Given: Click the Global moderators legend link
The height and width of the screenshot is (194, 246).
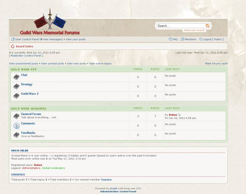Looking at the screenshot, I should coord(53,168).
